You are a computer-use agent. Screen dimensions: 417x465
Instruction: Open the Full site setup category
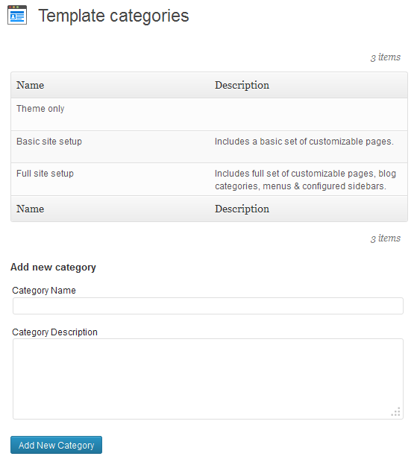pyautogui.click(x=45, y=174)
